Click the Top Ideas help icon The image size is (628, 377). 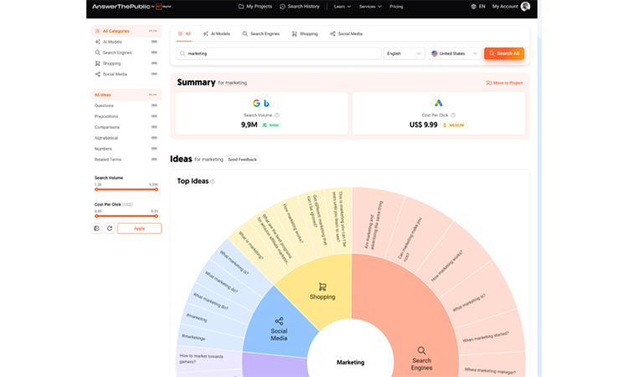[x=213, y=181]
